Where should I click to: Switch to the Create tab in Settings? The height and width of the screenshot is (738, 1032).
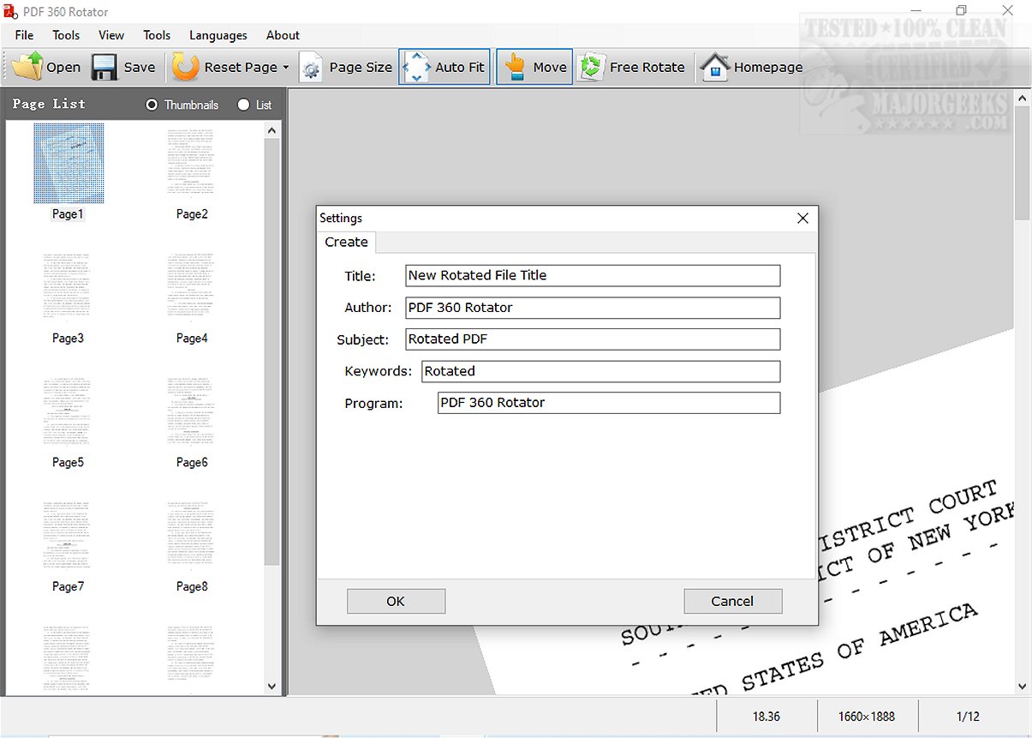click(x=346, y=243)
